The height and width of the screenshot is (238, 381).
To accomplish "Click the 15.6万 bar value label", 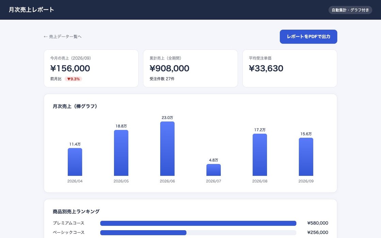I will 306,134.
